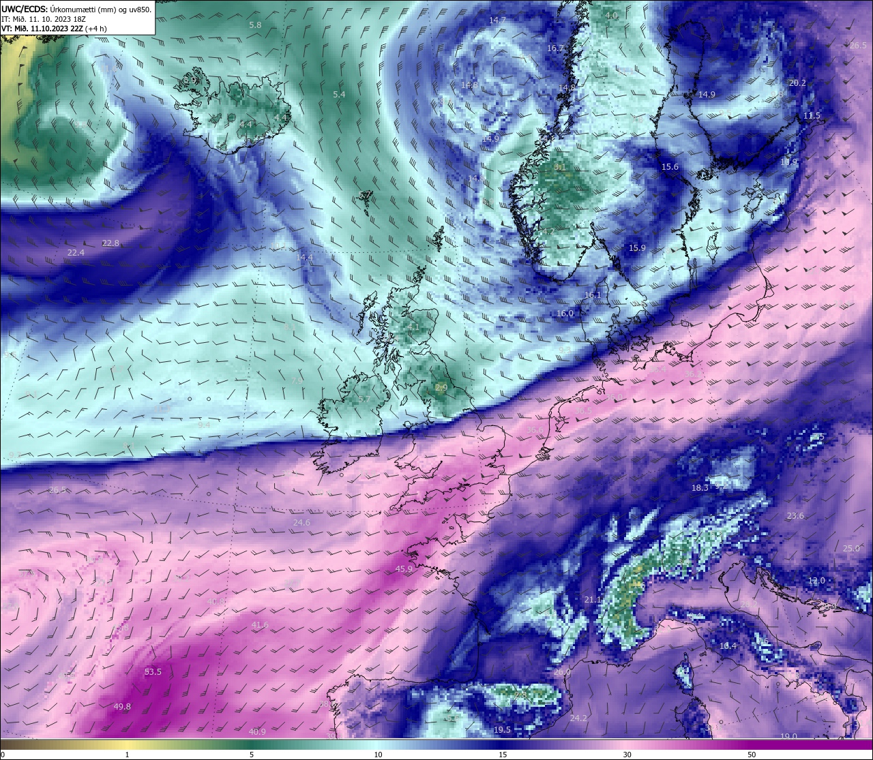This screenshot has width=873, height=760.
Task: Click the color scale tick label 10
Action: (x=378, y=755)
